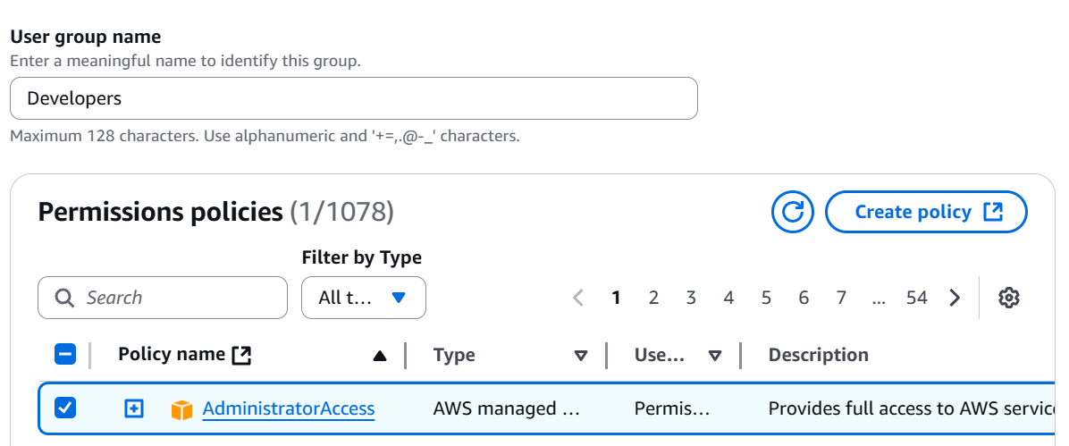Click external link icon beside Policy name header
1069x446 pixels.
point(241,355)
